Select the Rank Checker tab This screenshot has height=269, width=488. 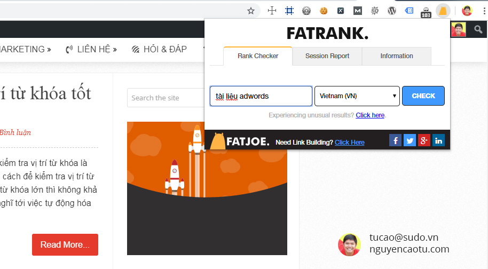point(258,56)
